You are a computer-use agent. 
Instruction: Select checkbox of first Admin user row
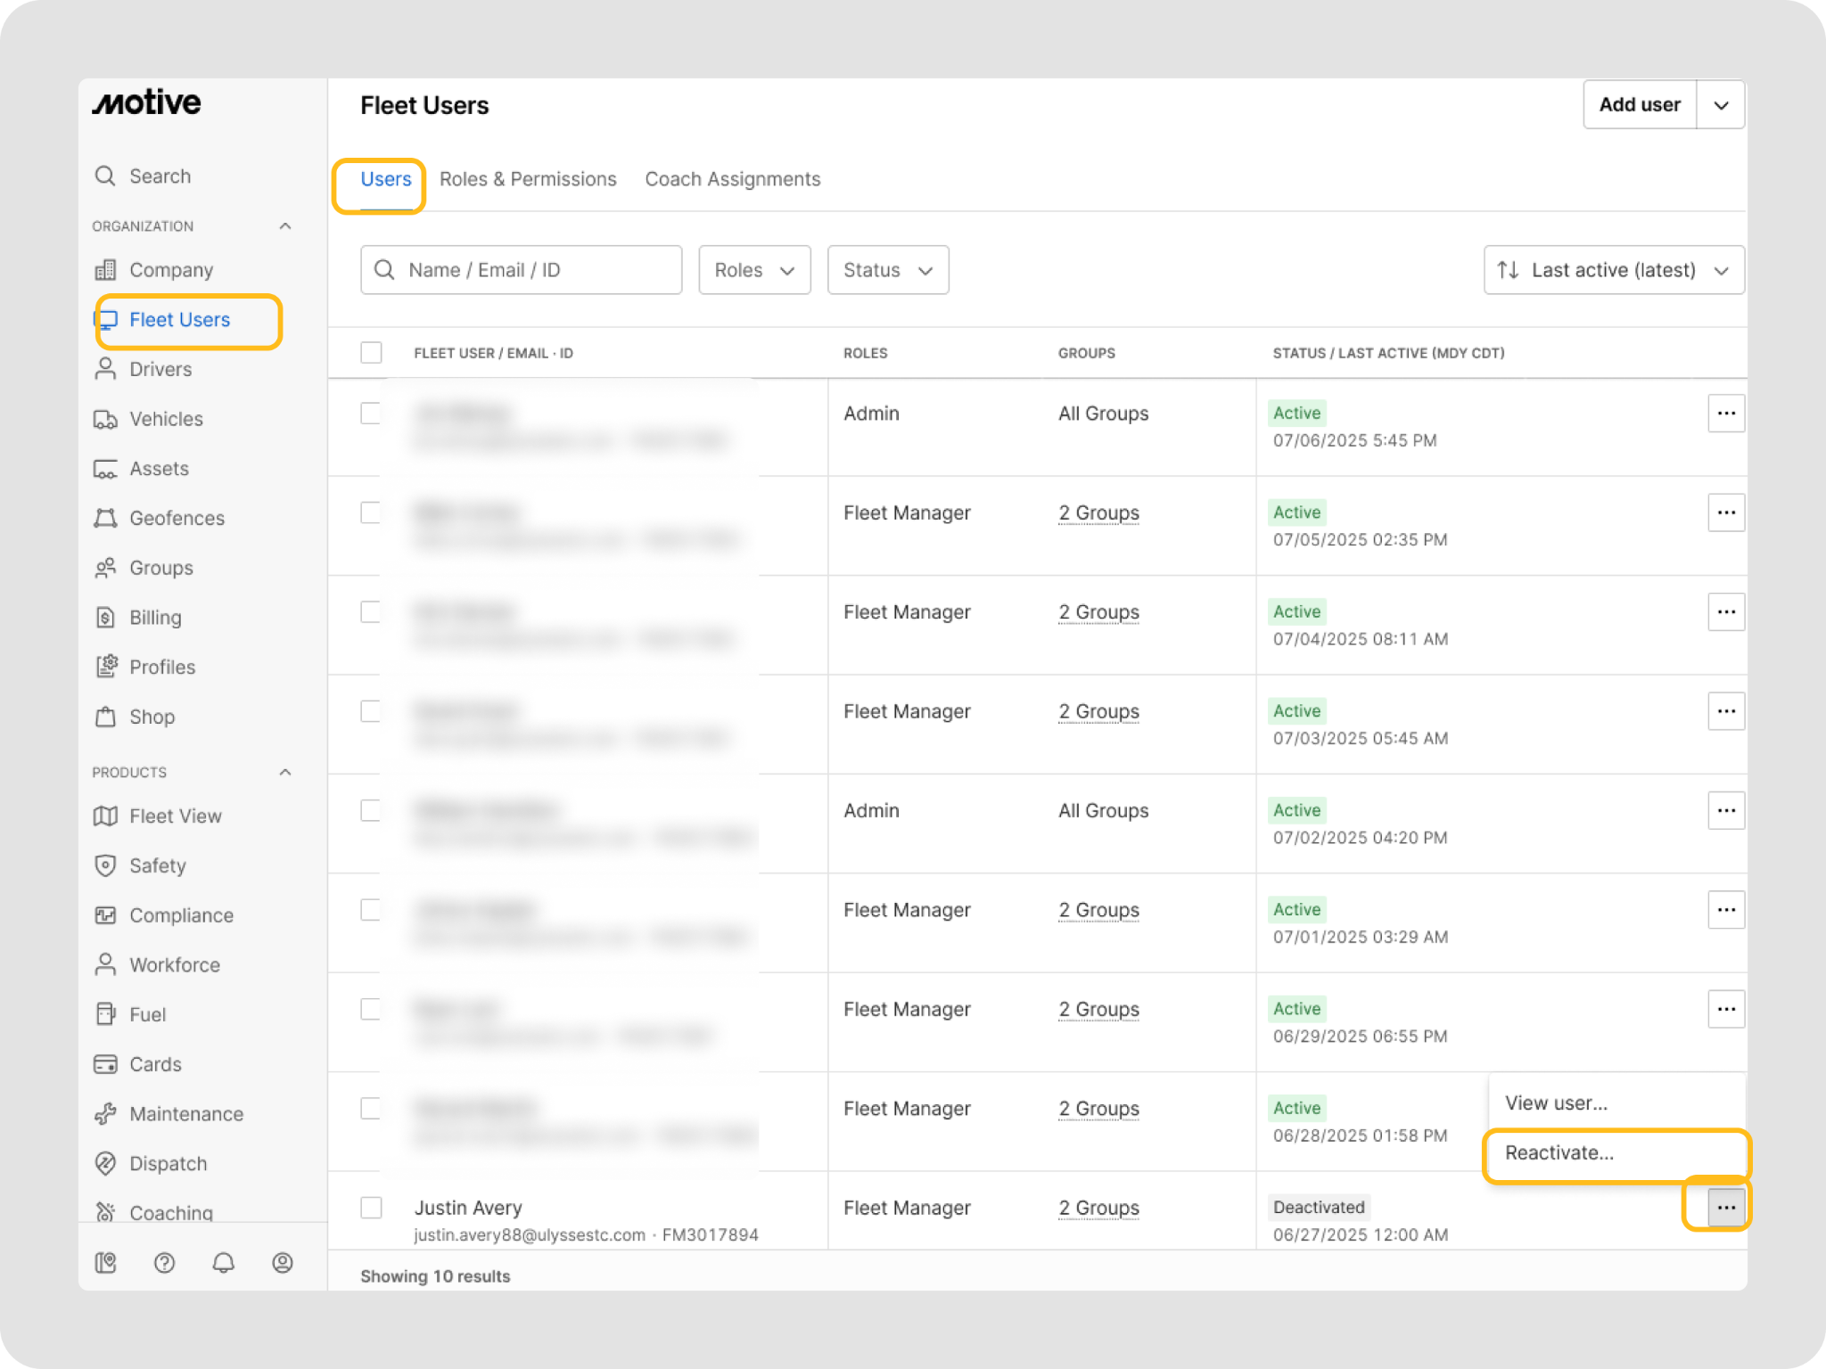pyautogui.click(x=371, y=414)
